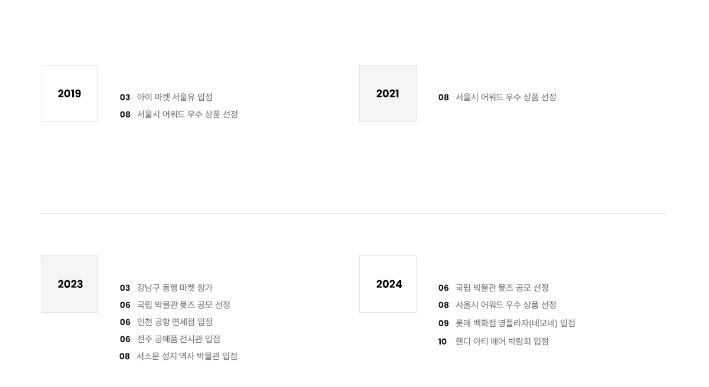
Task: Select the 핸디 아티 페어 박람회 입점 entry
Action: 502,342
